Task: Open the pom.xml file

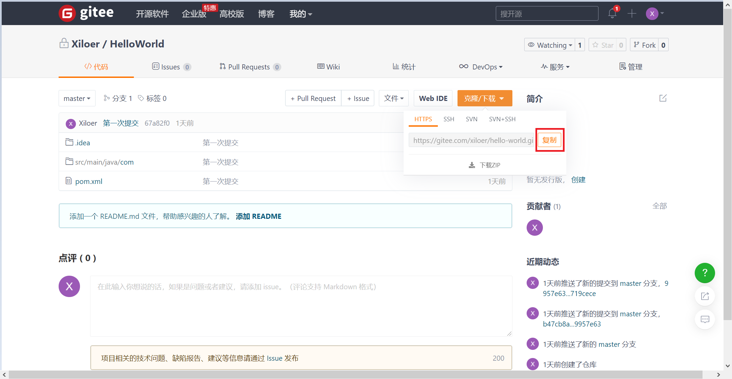Action: point(88,181)
